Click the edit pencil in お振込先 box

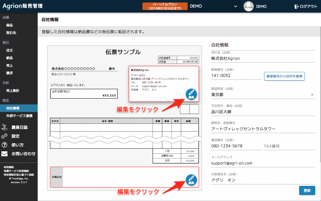[191, 180]
